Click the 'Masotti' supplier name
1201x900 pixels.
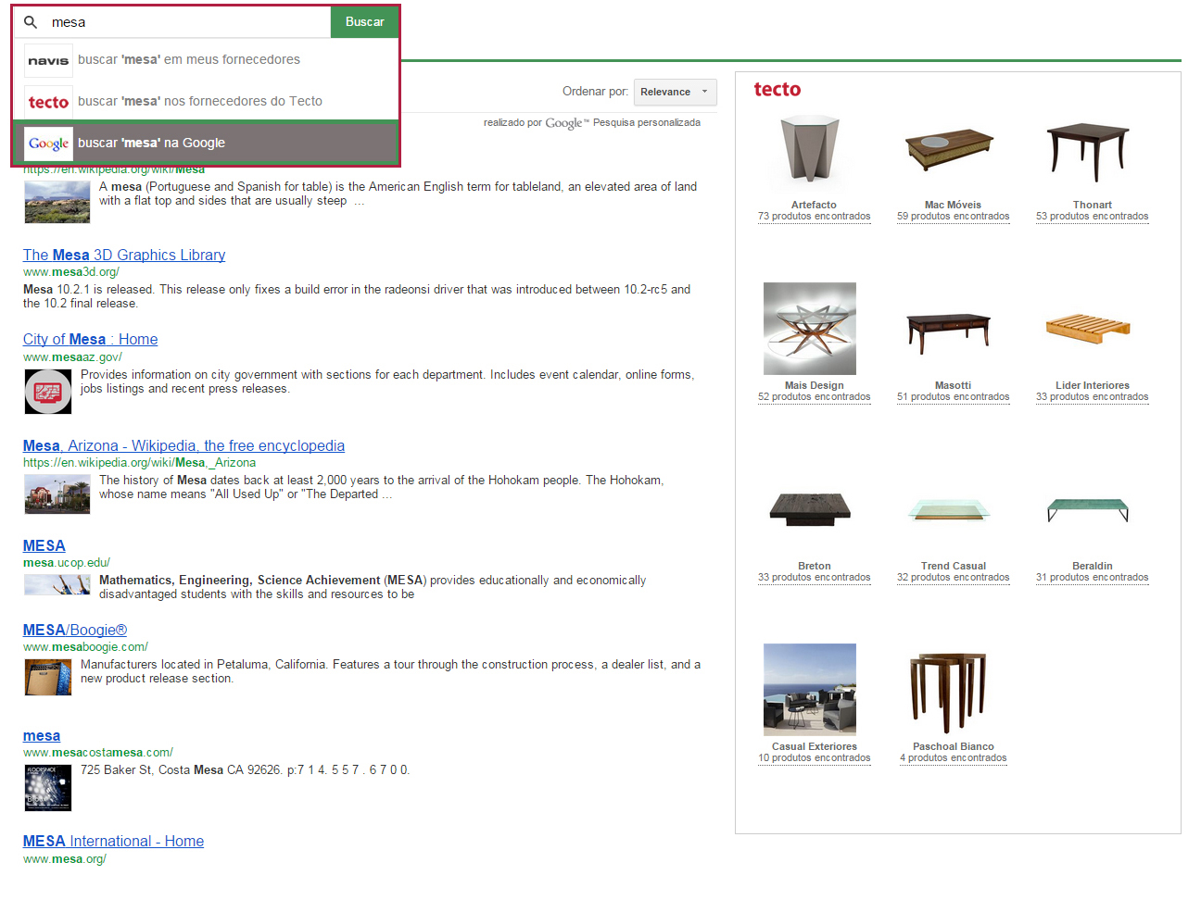[x=953, y=386]
